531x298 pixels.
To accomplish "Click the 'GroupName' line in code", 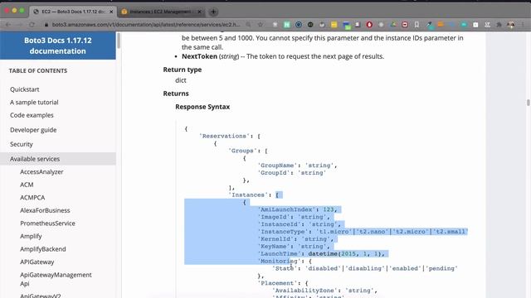I will click(x=297, y=166).
